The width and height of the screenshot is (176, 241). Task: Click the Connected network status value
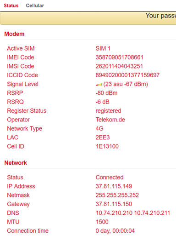pyautogui.click(x=110, y=178)
